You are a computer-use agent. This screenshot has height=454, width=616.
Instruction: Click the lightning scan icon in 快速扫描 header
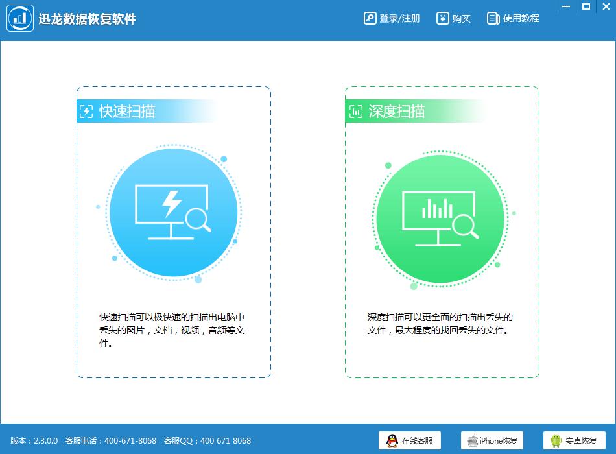click(86, 112)
